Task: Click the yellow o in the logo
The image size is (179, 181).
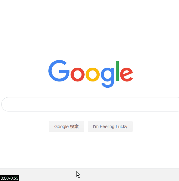Action: [x=92, y=75]
